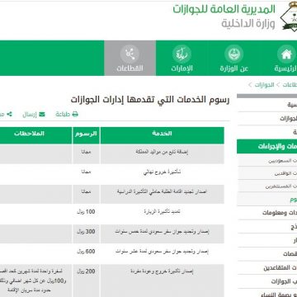Click the الجوازات breadcrumb link
The height and width of the screenshot is (297, 297).
tap(264, 85)
